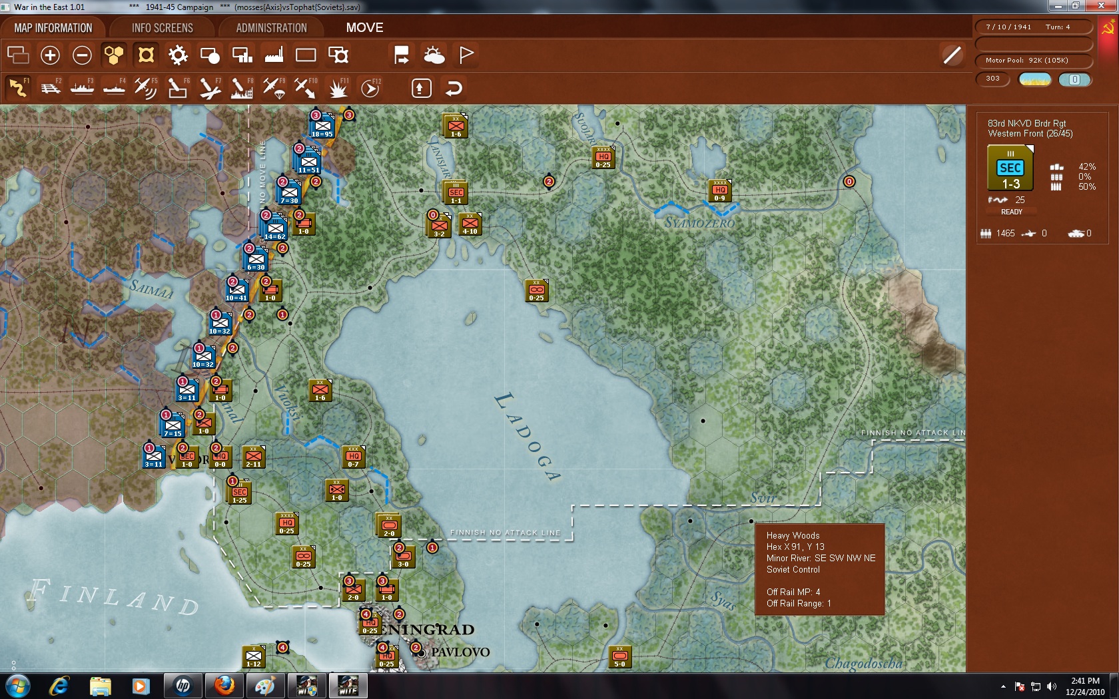Select the Soviet 4-10 unit counter
Screen dimensions: 1119x699
[x=470, y=225]
